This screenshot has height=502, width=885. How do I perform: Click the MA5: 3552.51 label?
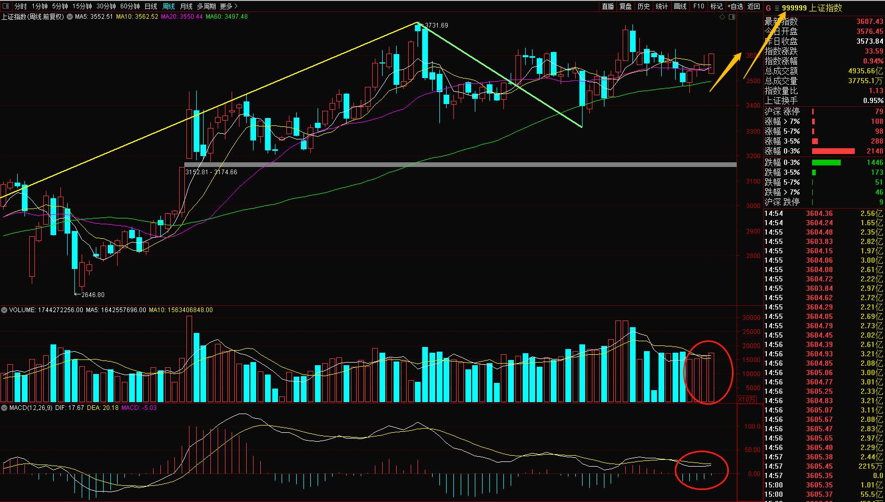[94, 17]
